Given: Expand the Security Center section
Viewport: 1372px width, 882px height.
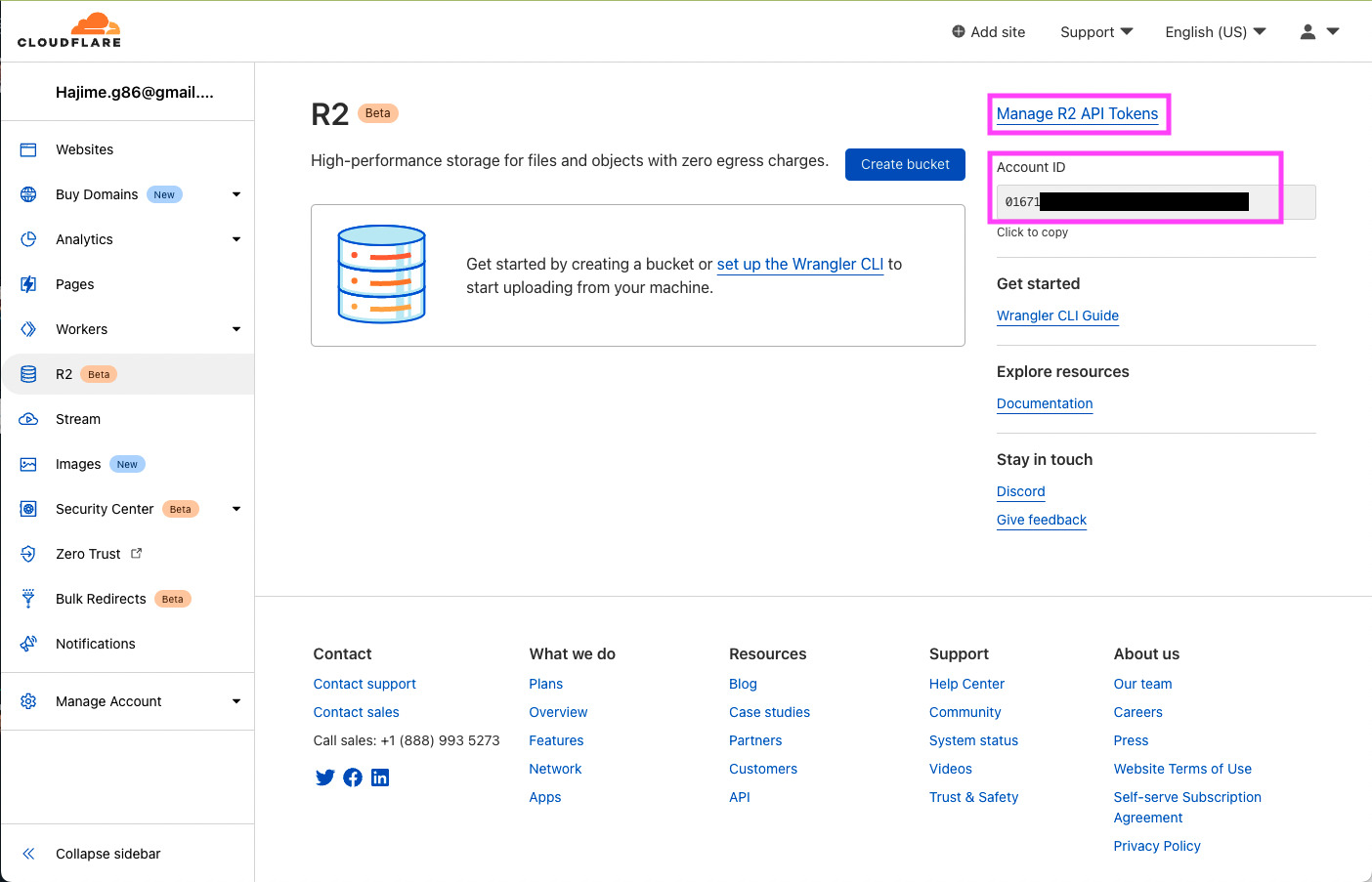Looking at the screenshot, I should point(236,508).
